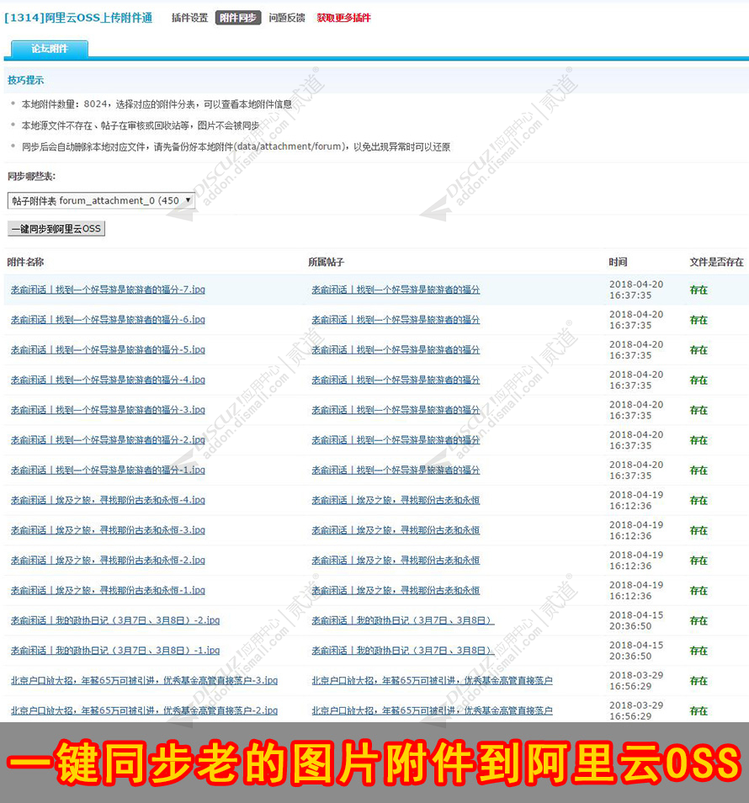
Task: Open the 同步哪些表 attachment table dropdown
Action: coord(189,200)
